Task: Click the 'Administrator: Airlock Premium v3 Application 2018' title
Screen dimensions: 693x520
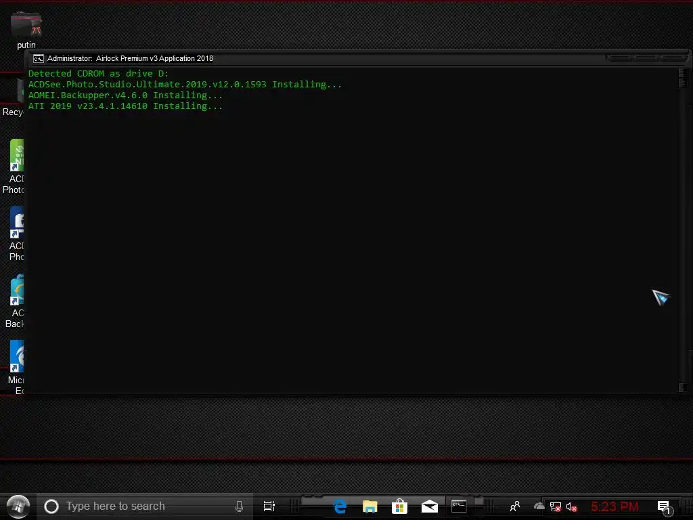Action: [x=131, y=58]
